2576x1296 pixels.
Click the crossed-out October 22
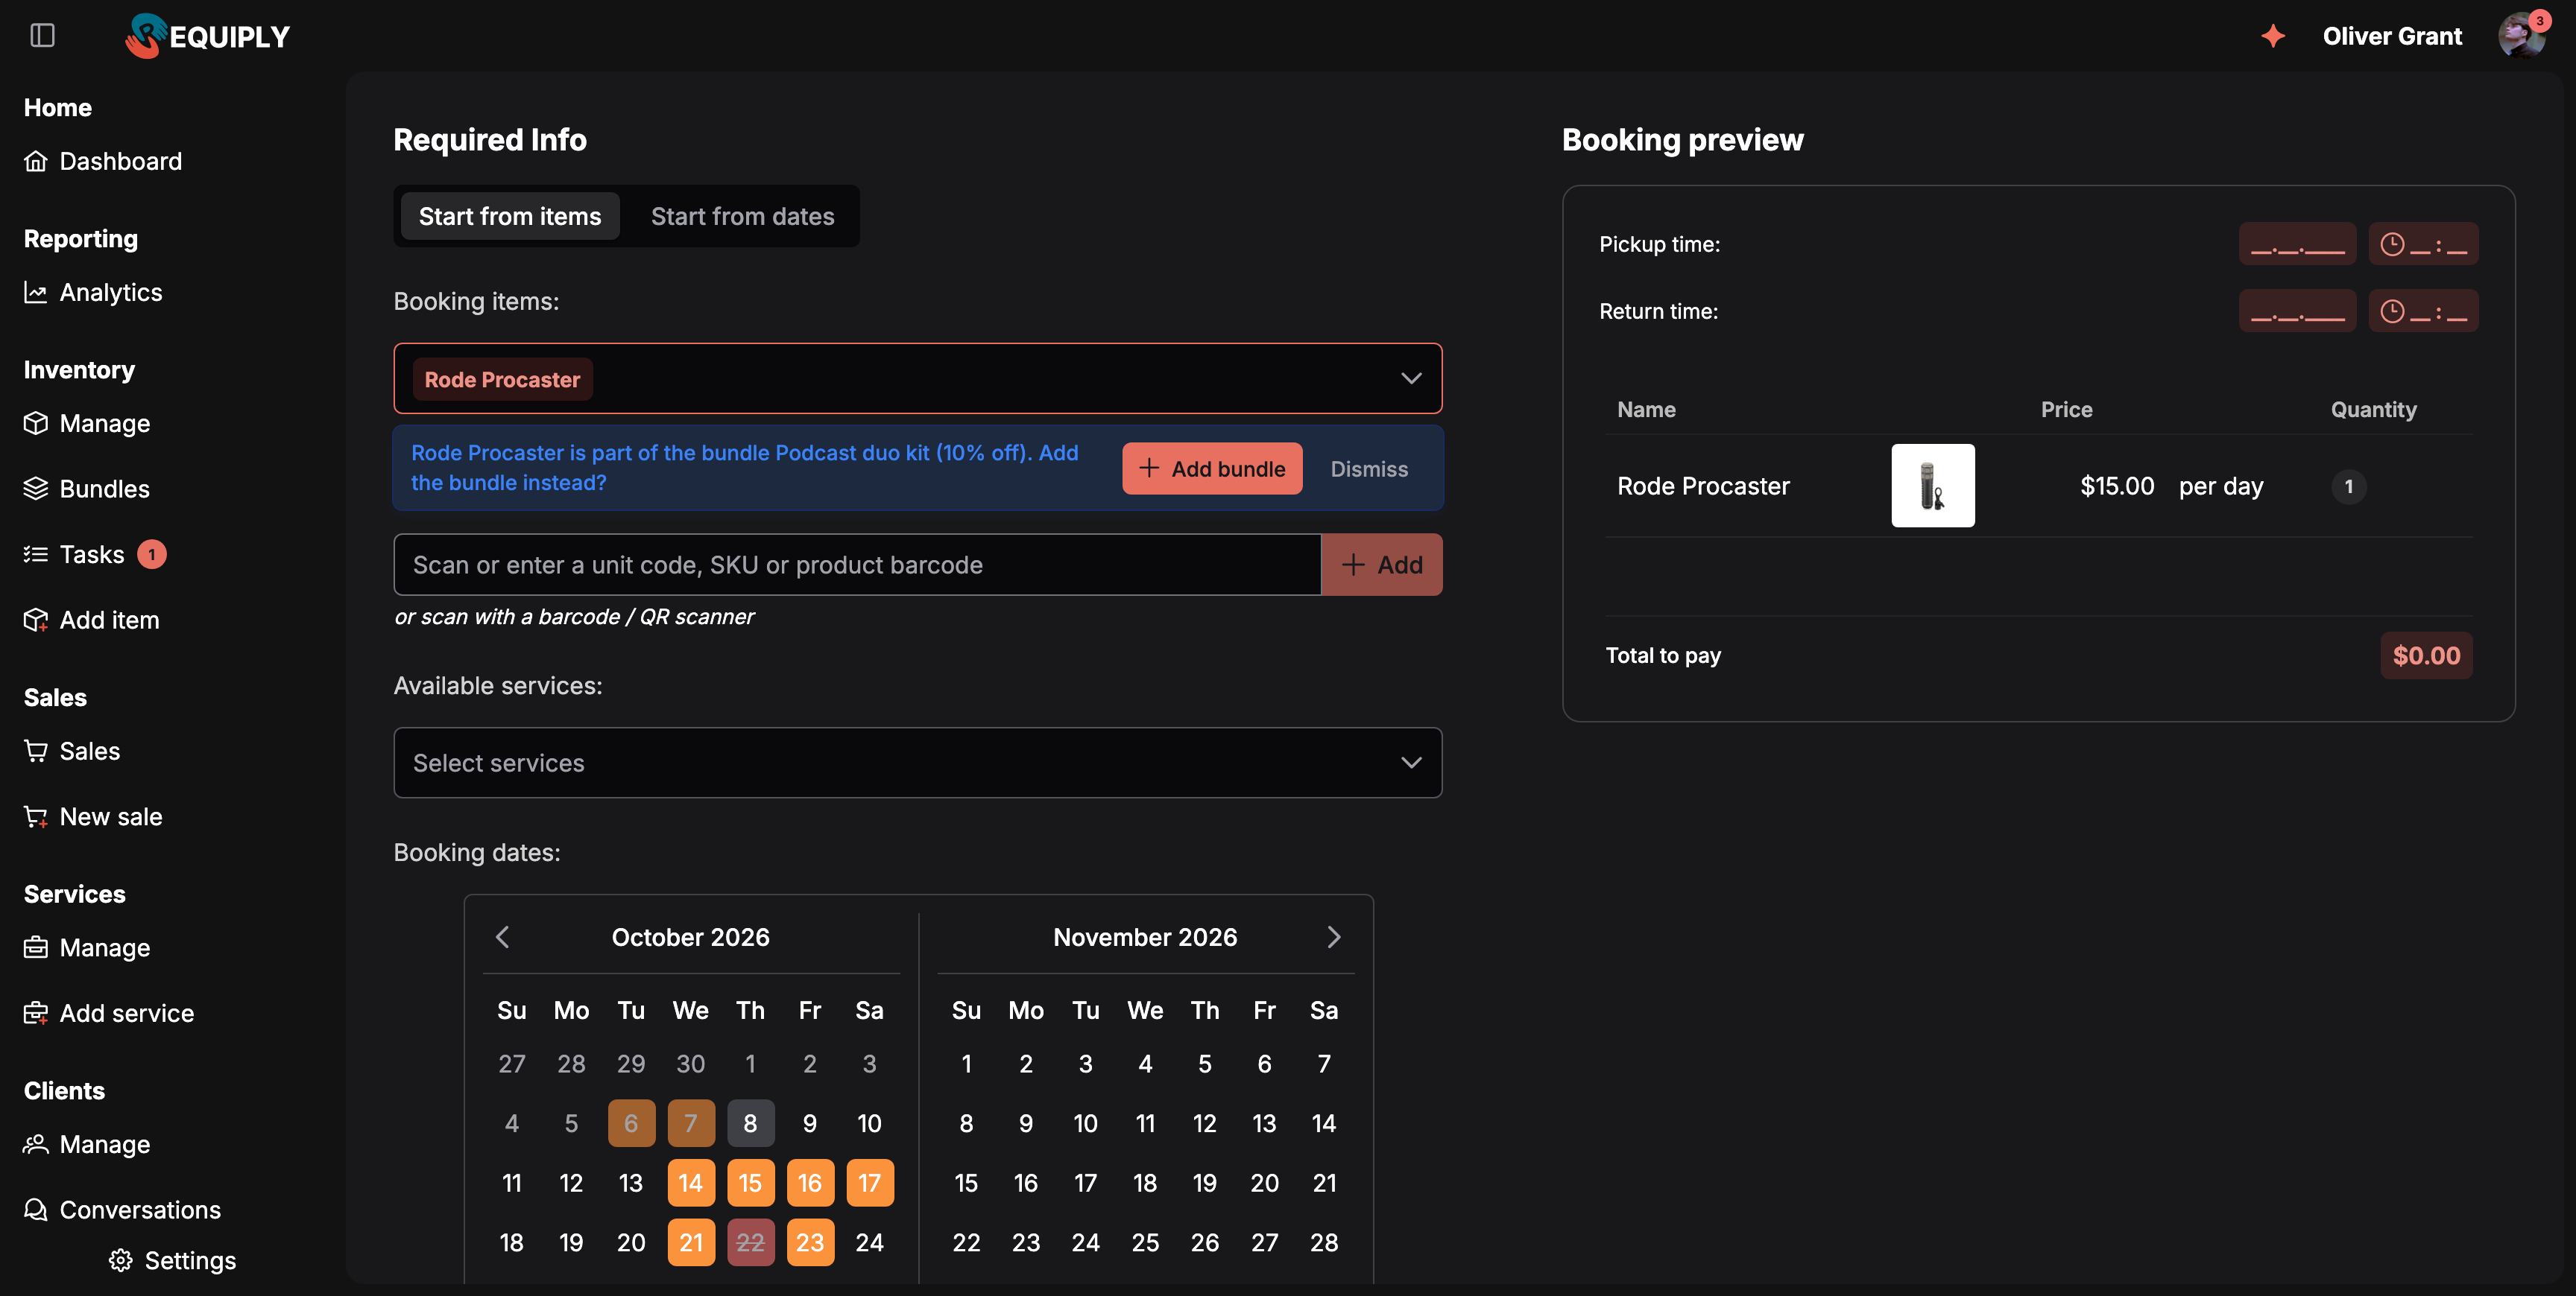[x=750, y=1242]
